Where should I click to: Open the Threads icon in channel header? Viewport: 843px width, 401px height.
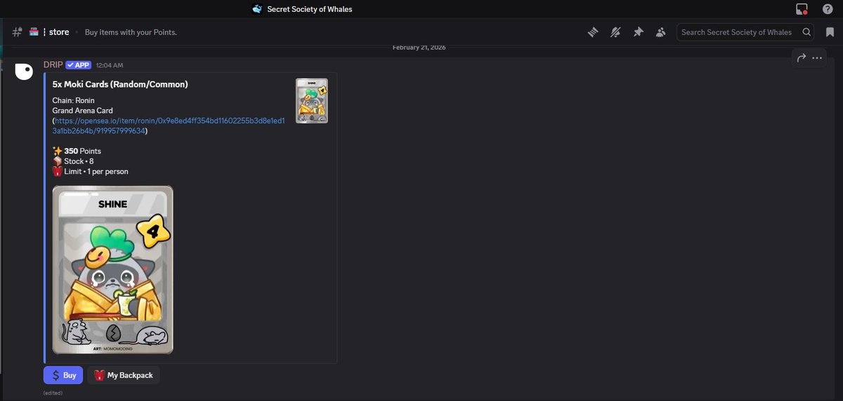(594, 32)
